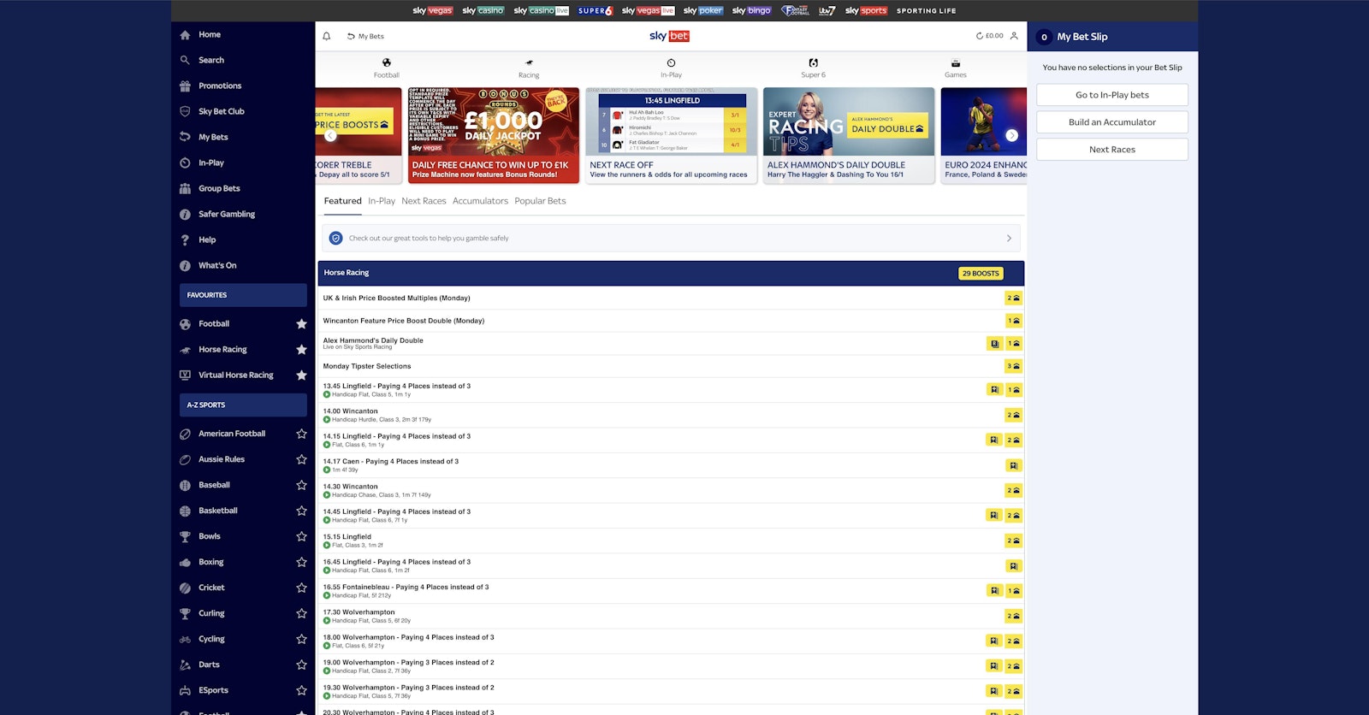Click the sky bet logo
Image resolution: width=1369 pixels, height=715 pixels.
669,36
